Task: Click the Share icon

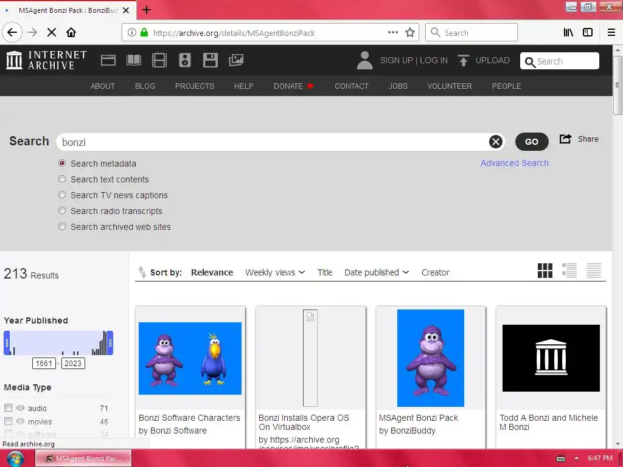Action: click(x=565, y=139)
